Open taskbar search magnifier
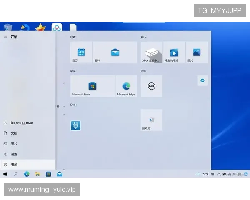Image resolution: width=250 pixels, height=200 pixels. click(x=16, y=174)
